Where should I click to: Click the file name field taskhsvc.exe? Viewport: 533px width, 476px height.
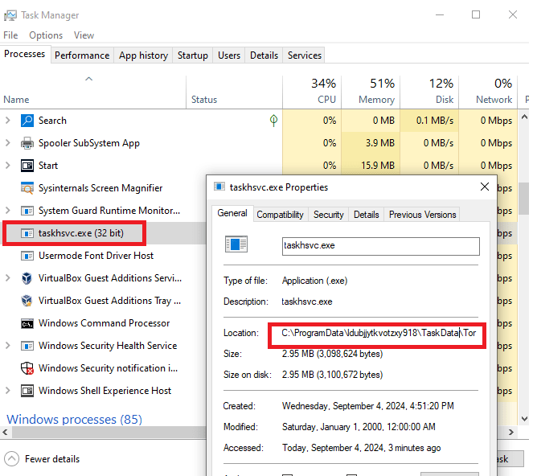380,245
